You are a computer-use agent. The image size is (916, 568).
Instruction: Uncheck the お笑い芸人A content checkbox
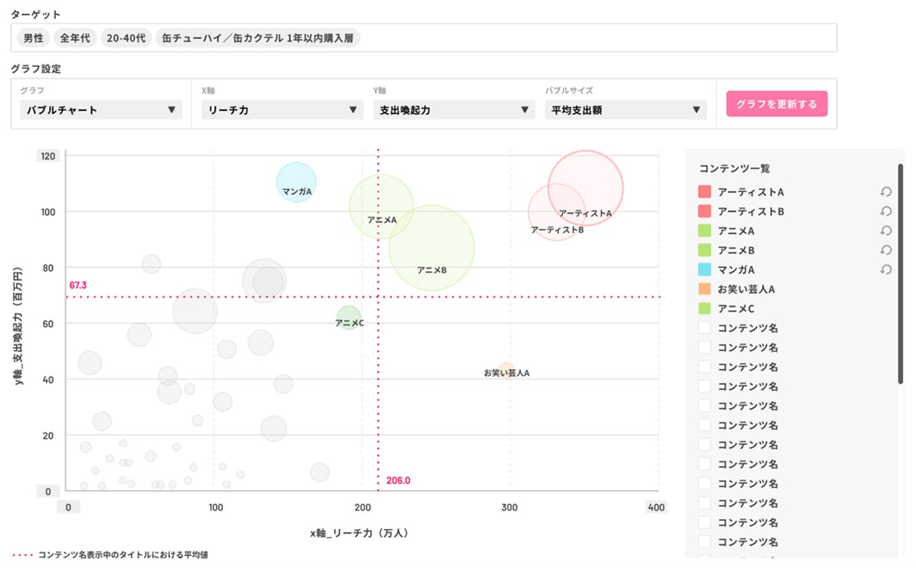705,289
